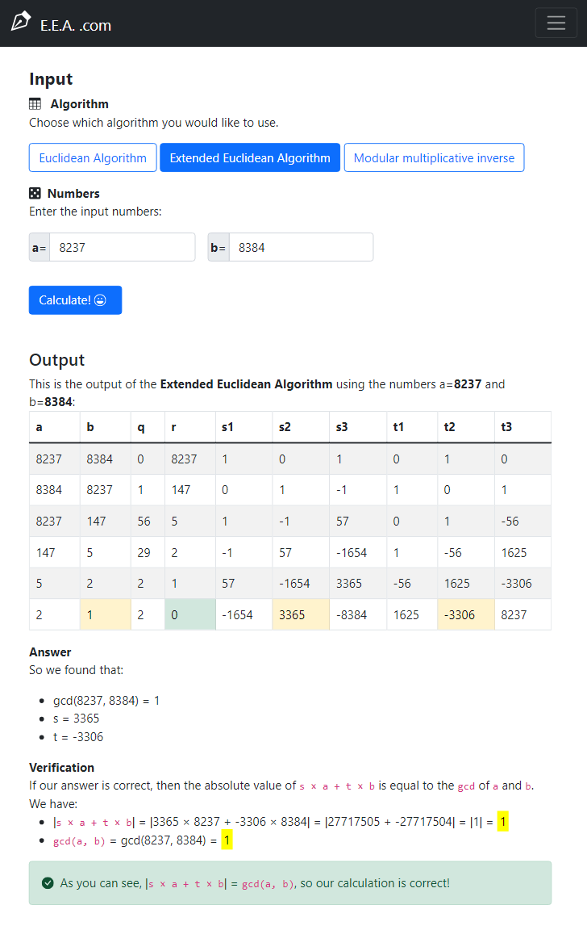Image resolution: width=587 pixels, height=926 pixels.
Task: Select the Euclidean Algorithm option
Action: [x=93, y=157]
